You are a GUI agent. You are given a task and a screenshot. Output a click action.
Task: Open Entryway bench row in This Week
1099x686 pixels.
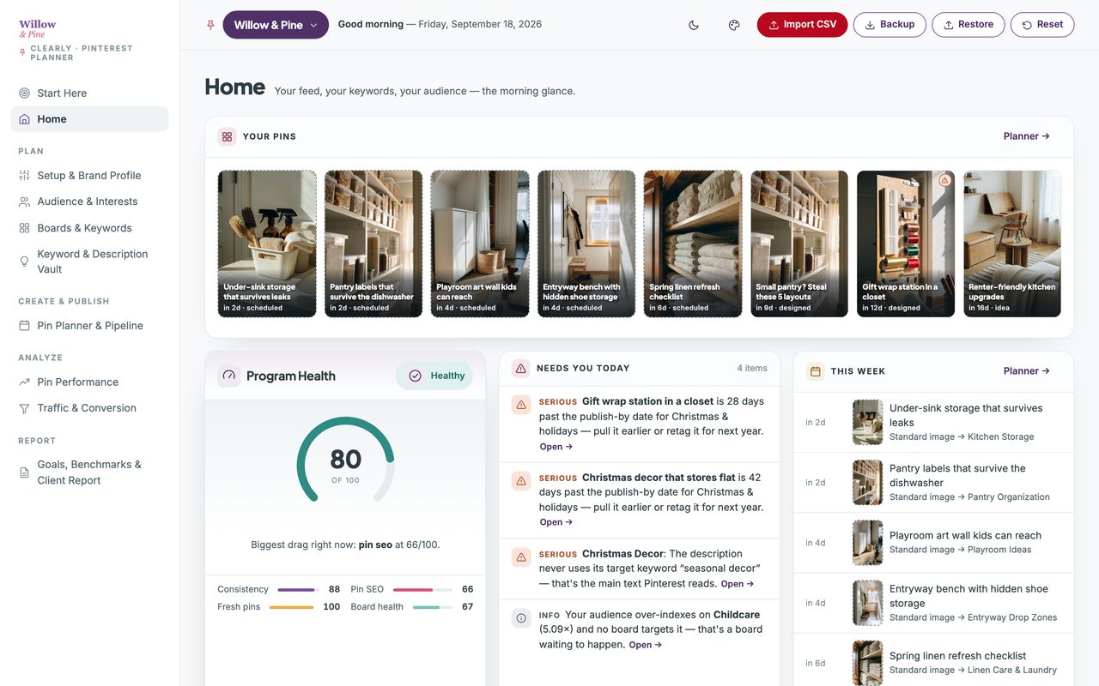(933, 602)
